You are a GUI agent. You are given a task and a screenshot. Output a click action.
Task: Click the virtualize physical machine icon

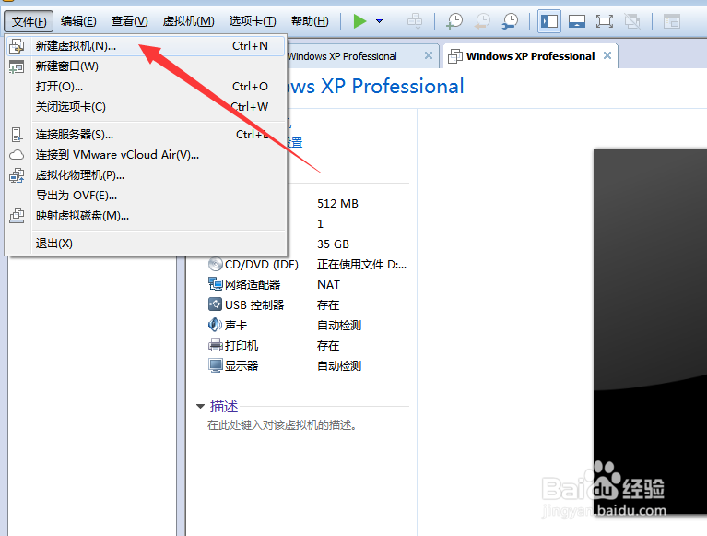pos(17,175)
